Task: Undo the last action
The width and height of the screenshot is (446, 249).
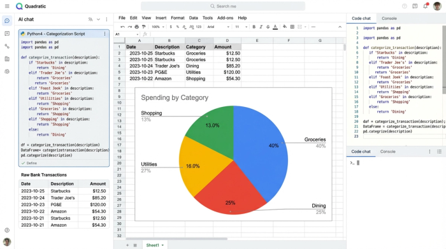Action: point(122,27)
